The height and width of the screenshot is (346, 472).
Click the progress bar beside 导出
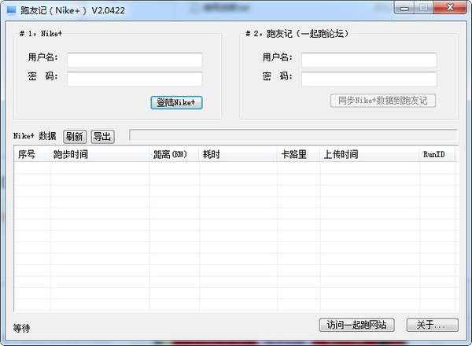coord(292,135)
